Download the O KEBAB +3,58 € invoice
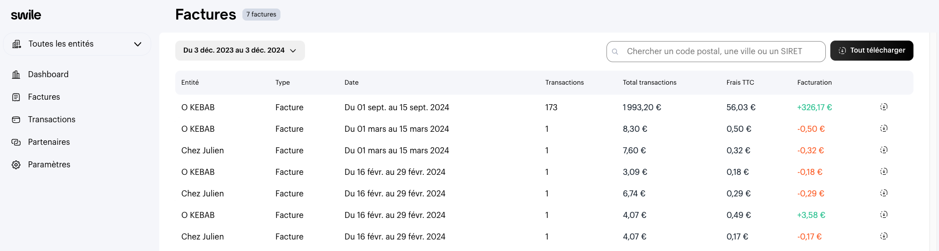 coord(884,215)
